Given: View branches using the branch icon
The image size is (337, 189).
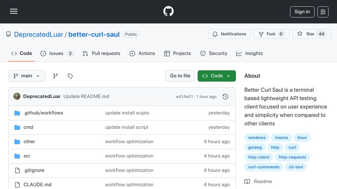Looking at the screenshot, I should click(x=55, y=76).
